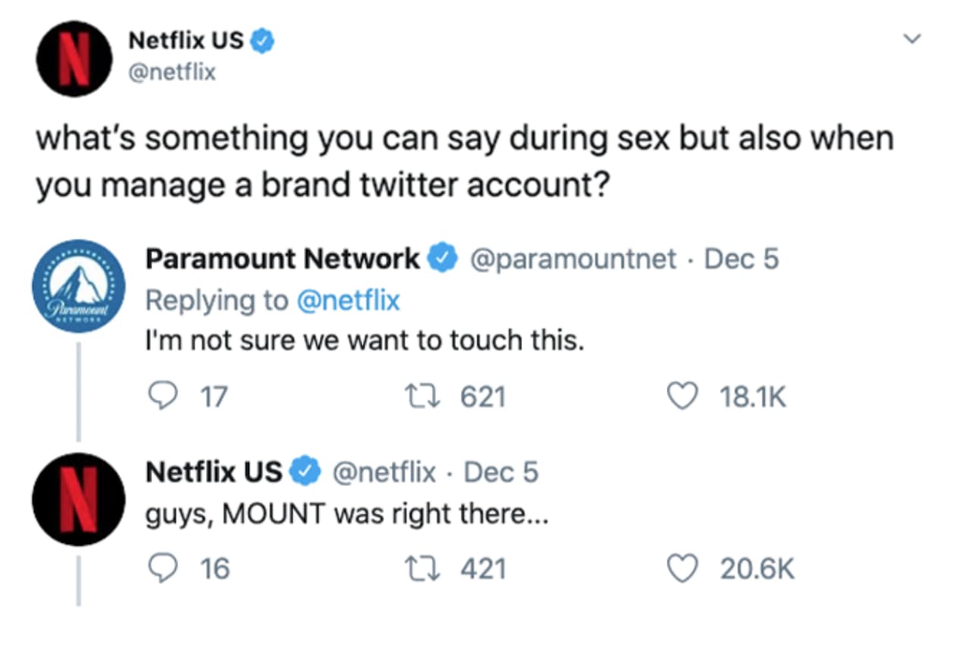
Task: Like the Netflix 'MOUNT' reply tweet
Action: 682,567
